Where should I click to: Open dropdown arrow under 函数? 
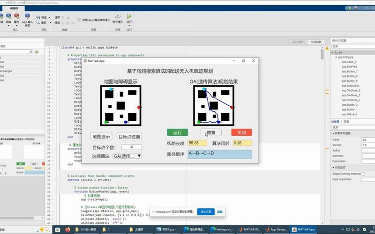click(x=8, y=25)
